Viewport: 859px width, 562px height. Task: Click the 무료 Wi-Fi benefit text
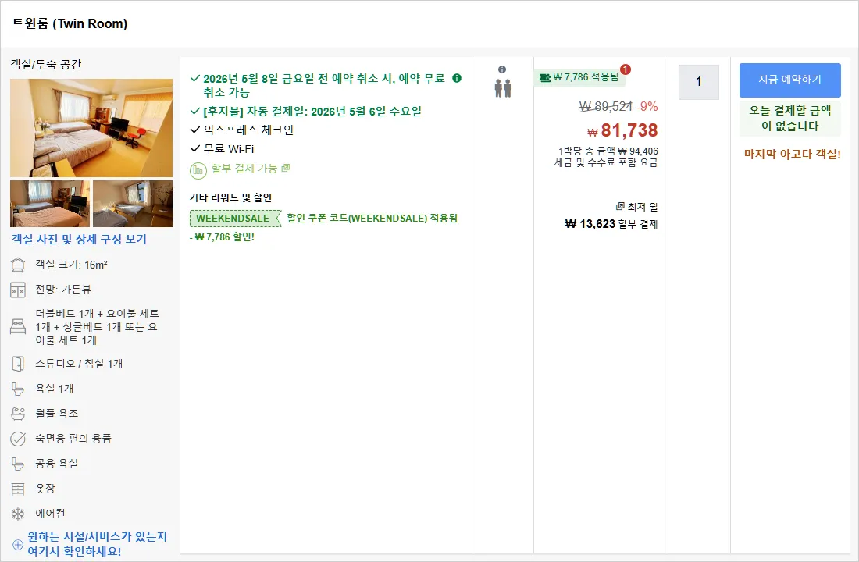tap(229, 149)
